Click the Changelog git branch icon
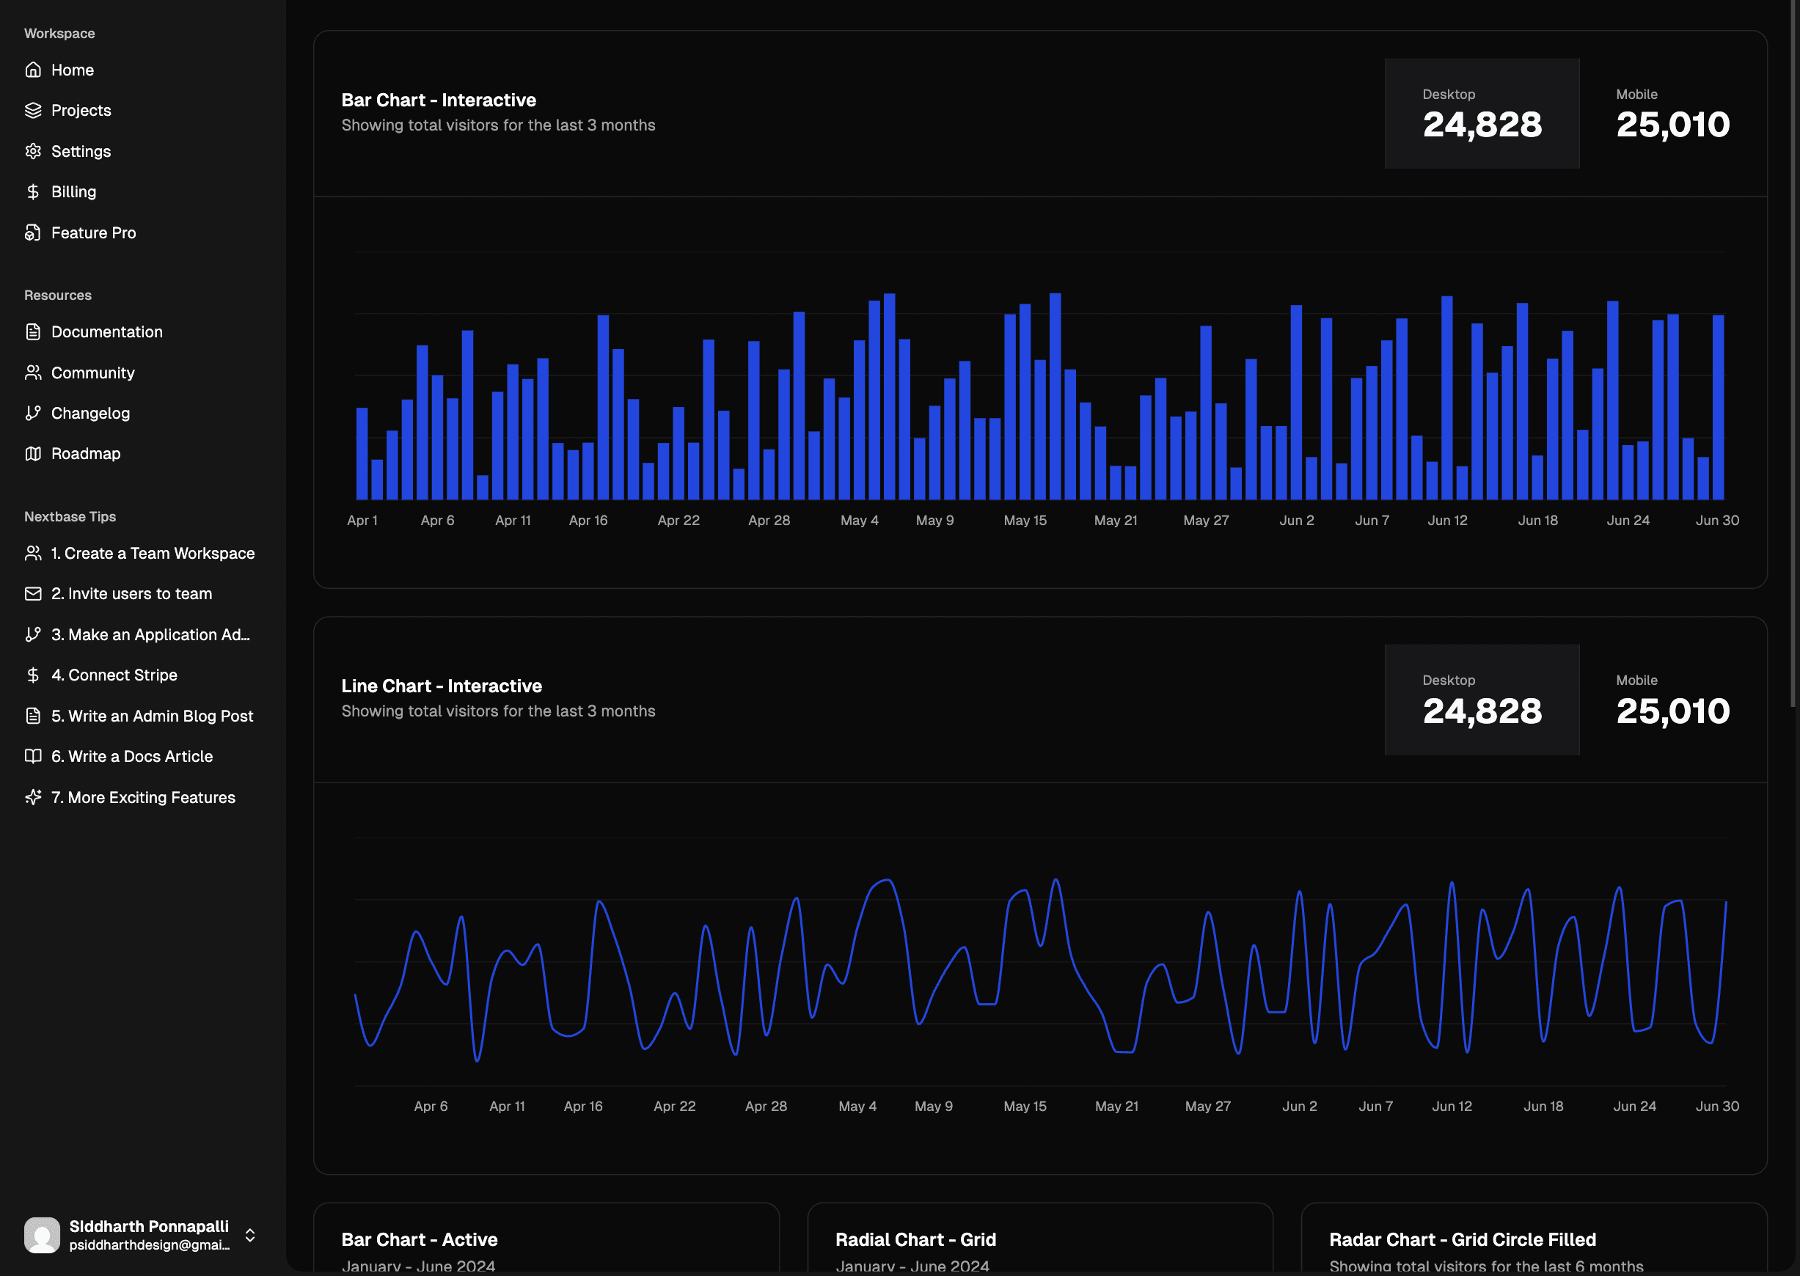 pos(33,412)
